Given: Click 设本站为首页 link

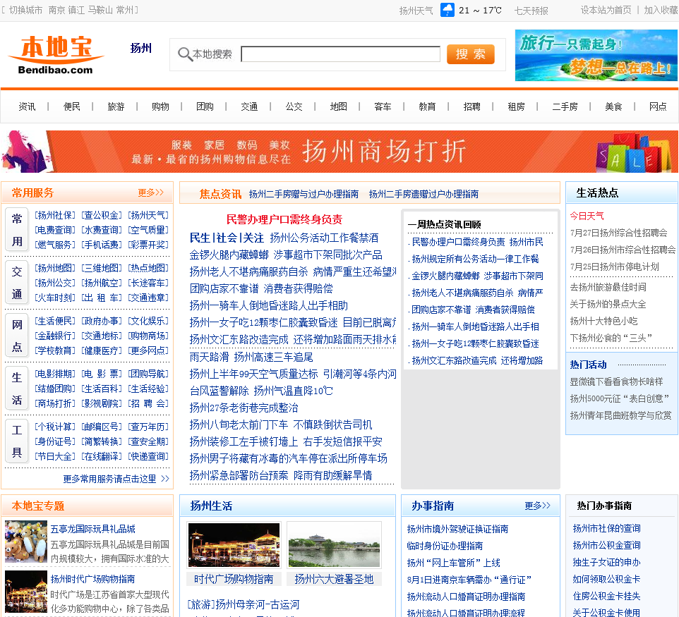Looking at the screenshot, I should click(x=606, y=10).
